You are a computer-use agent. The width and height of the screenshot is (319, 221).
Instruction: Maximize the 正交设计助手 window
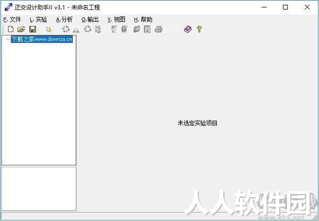pos(286,7)
